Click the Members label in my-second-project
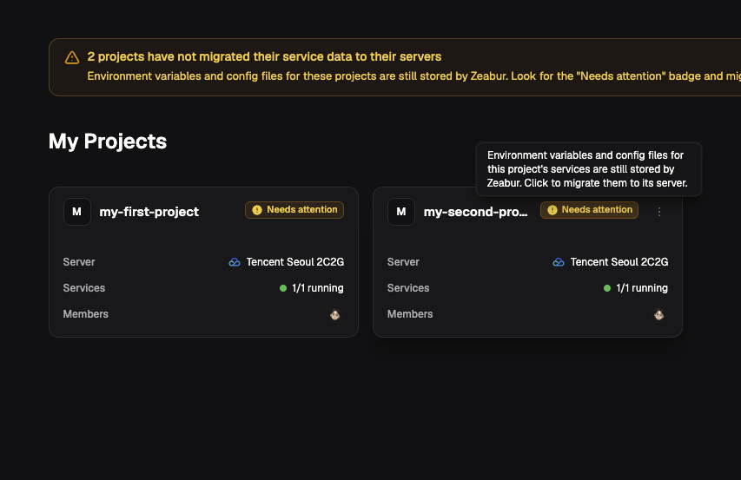The height and width of the screenshot is (480, 741). pyautogui.click(x=410, y=314)
